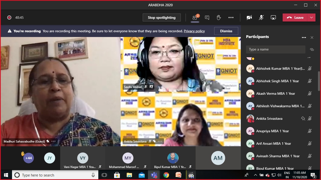
Task: Click the Stop spotlighting button
Action: pos(162,17)
